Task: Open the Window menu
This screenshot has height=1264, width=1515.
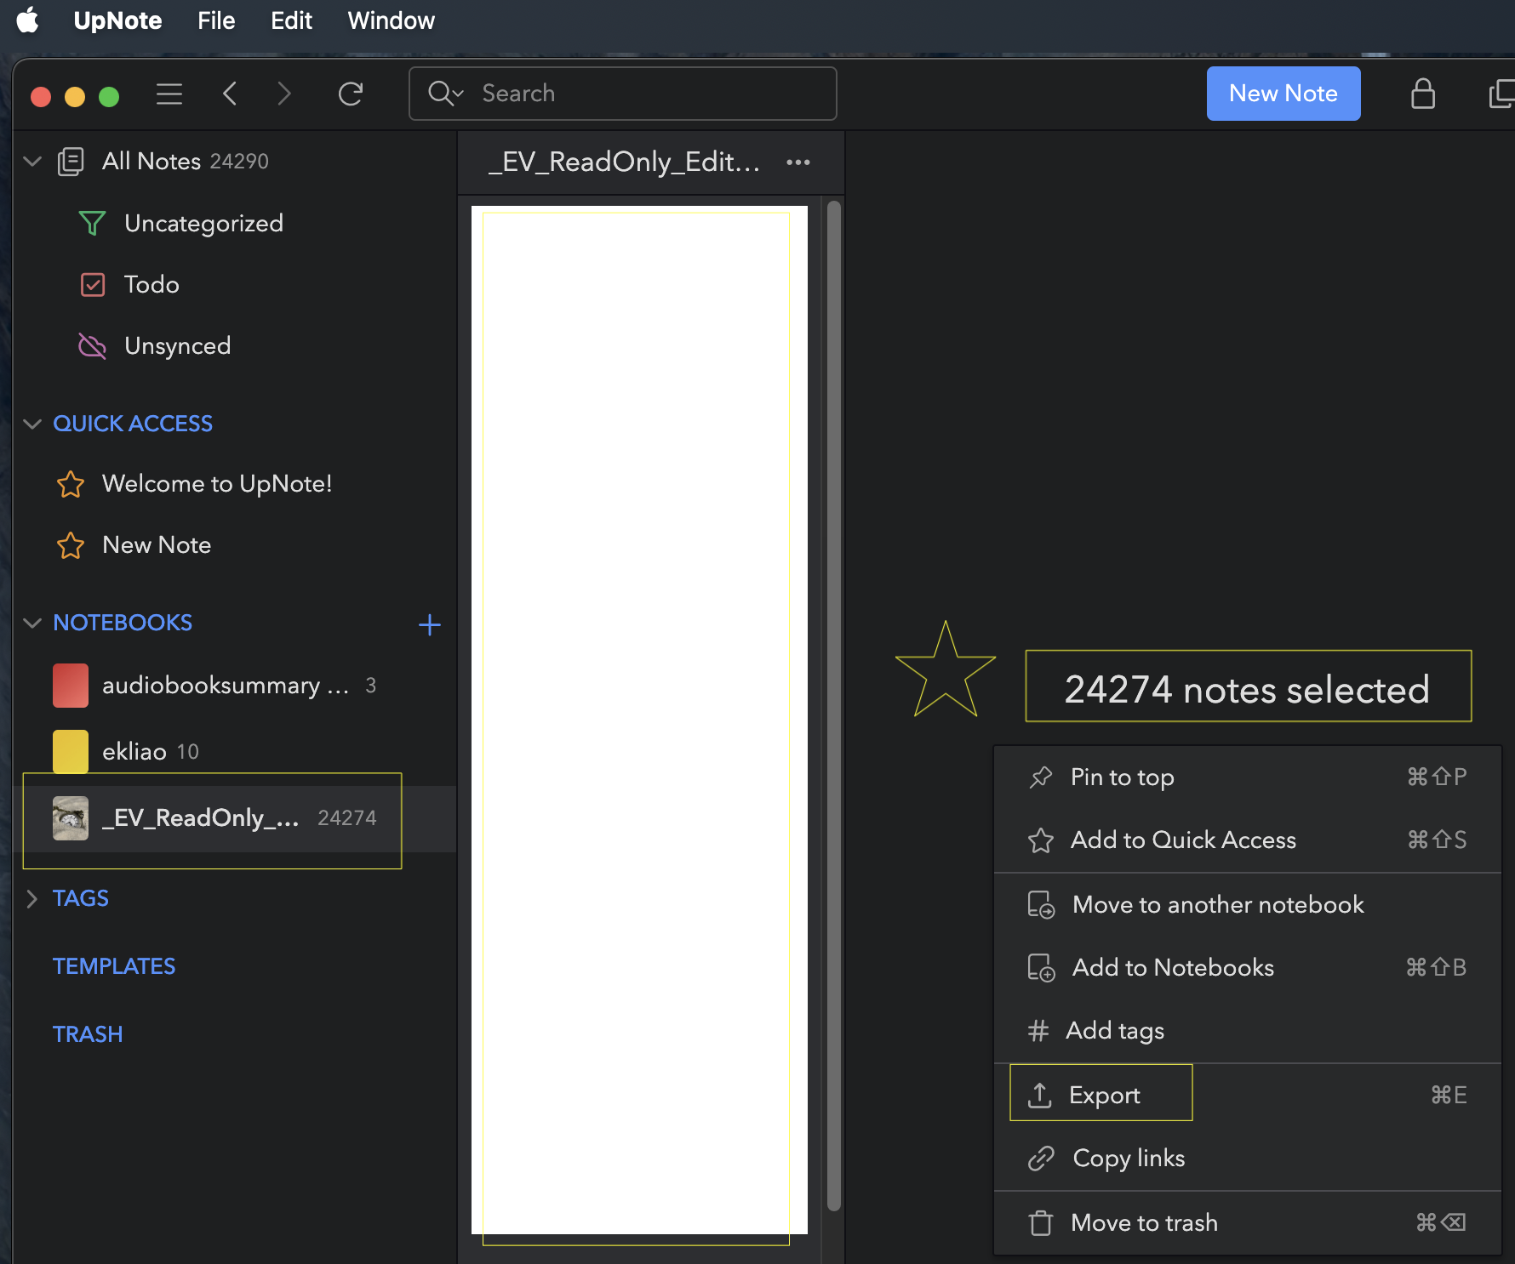Action: click(392, 20)
